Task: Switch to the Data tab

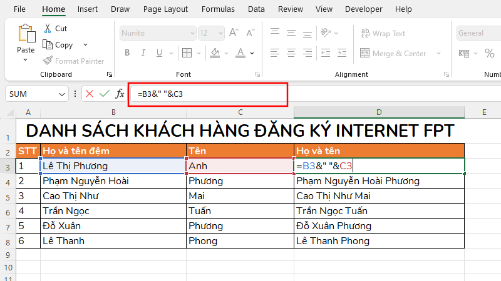Action: click(x=256, y=9)
